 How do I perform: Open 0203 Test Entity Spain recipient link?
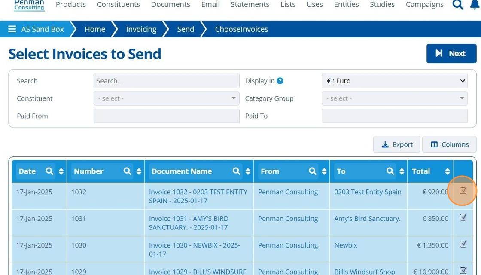pyautogui.click(x=368, y=192)
